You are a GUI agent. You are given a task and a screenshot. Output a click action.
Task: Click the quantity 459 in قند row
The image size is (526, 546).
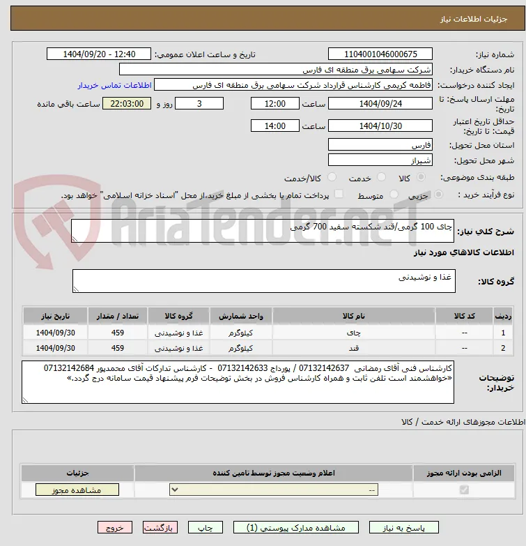tap(118, 348)
